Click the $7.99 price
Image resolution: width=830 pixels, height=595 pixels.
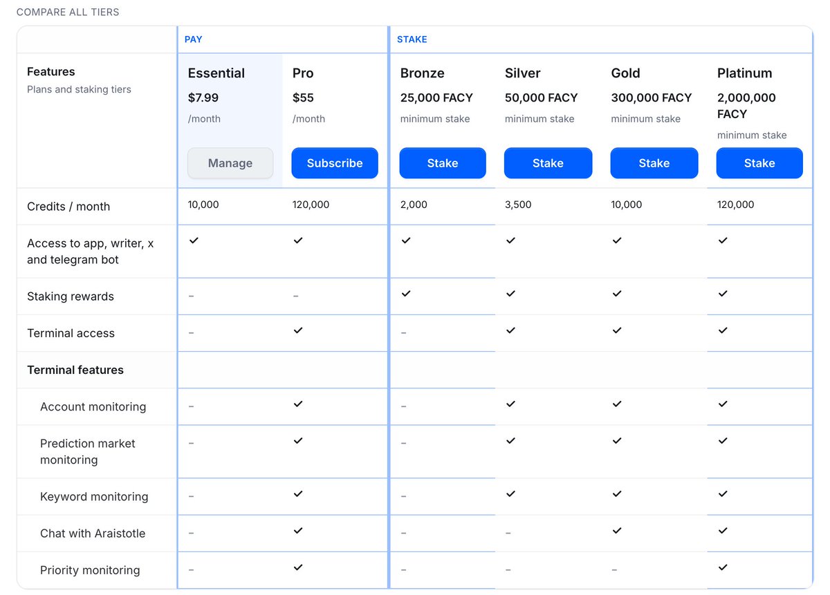click(x=203, y=97)
